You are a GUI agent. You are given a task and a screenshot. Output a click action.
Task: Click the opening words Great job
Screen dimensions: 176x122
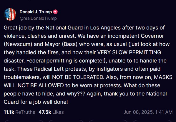pyautogui.click(x=15, y=28)
